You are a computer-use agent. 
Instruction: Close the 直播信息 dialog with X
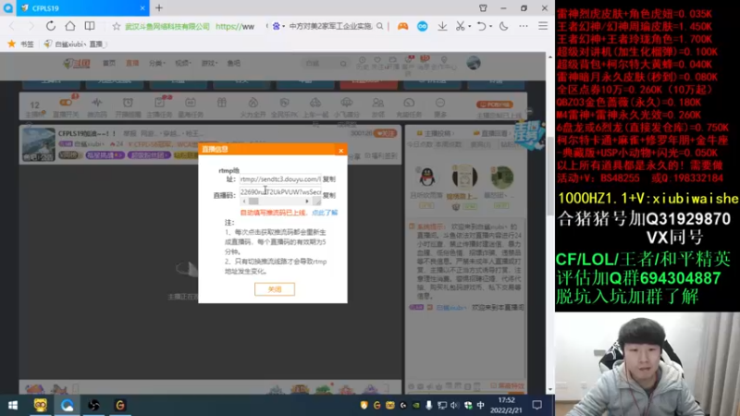[340, 151]
